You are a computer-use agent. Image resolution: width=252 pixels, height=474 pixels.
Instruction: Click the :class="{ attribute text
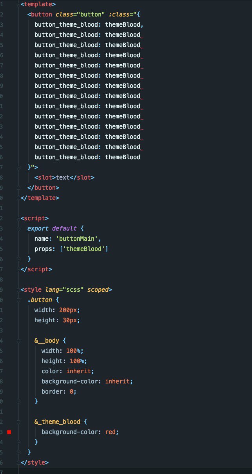124,15
